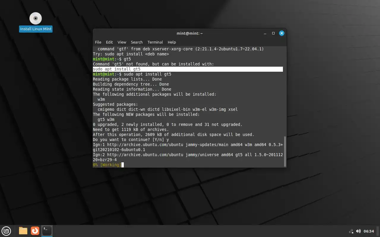Click the 'Try: sudo apt install <deb name>' line
380x237 pixels.
tap(131, 54)
